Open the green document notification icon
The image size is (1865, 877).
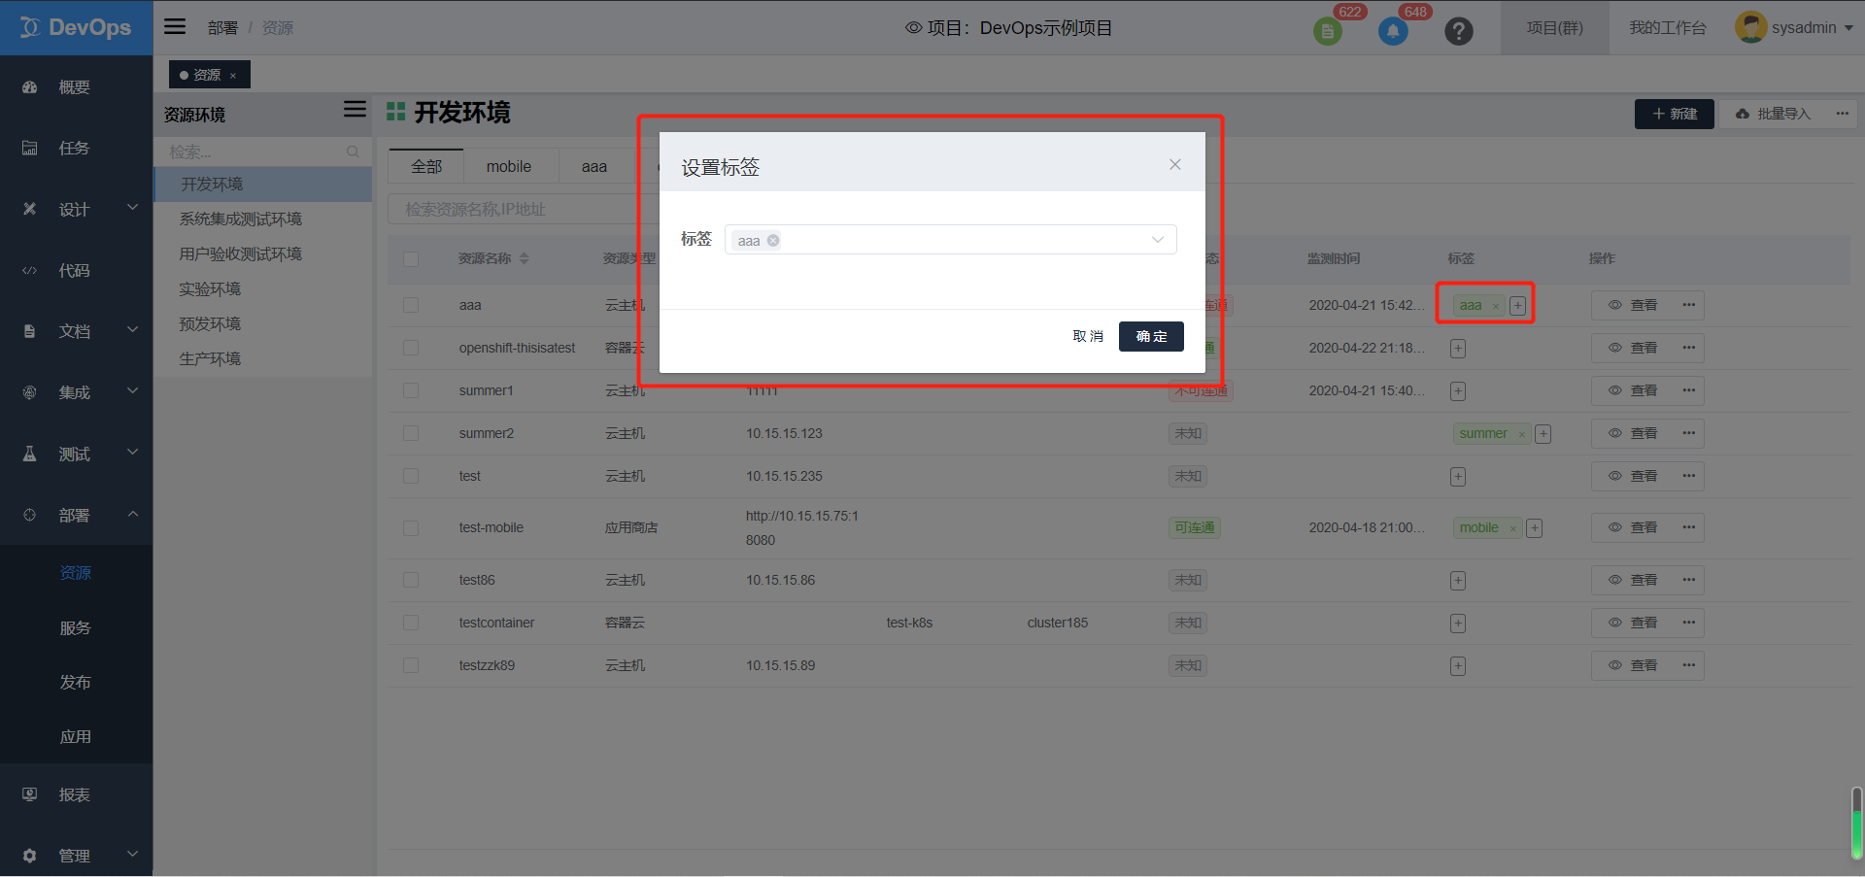[1327, 31]
